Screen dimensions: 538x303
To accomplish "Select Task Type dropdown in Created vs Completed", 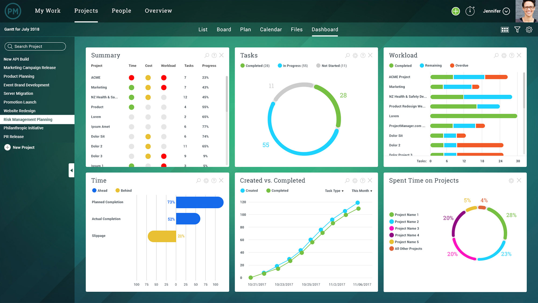I will [332, 191].
